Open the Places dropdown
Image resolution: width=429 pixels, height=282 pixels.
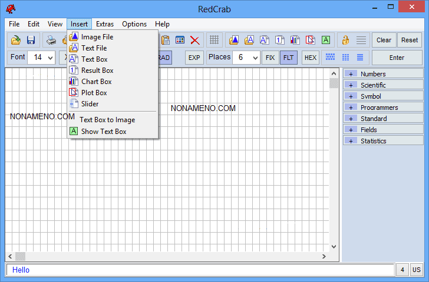coord(255,58)
